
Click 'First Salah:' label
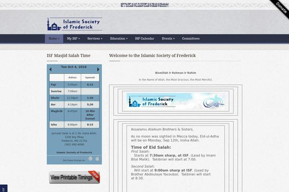click(x=140, y=152)
